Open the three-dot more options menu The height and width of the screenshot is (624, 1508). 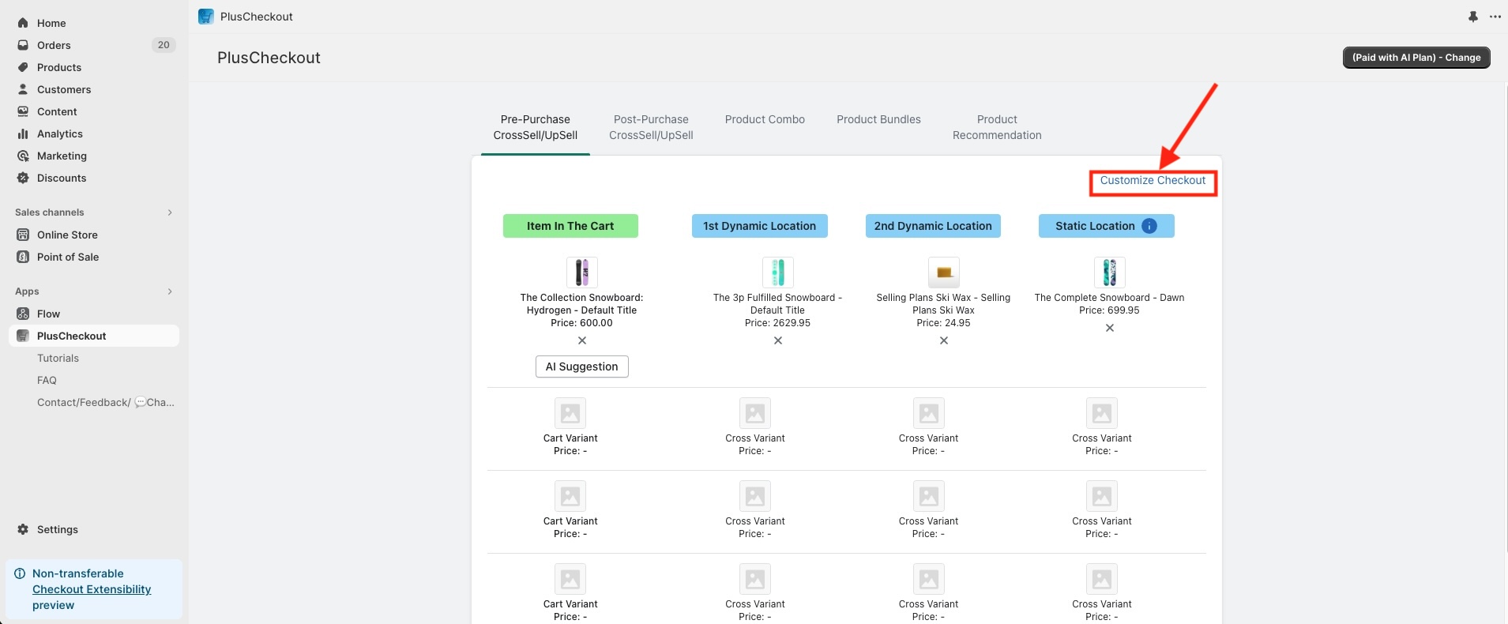click(x=1495, y=17)
